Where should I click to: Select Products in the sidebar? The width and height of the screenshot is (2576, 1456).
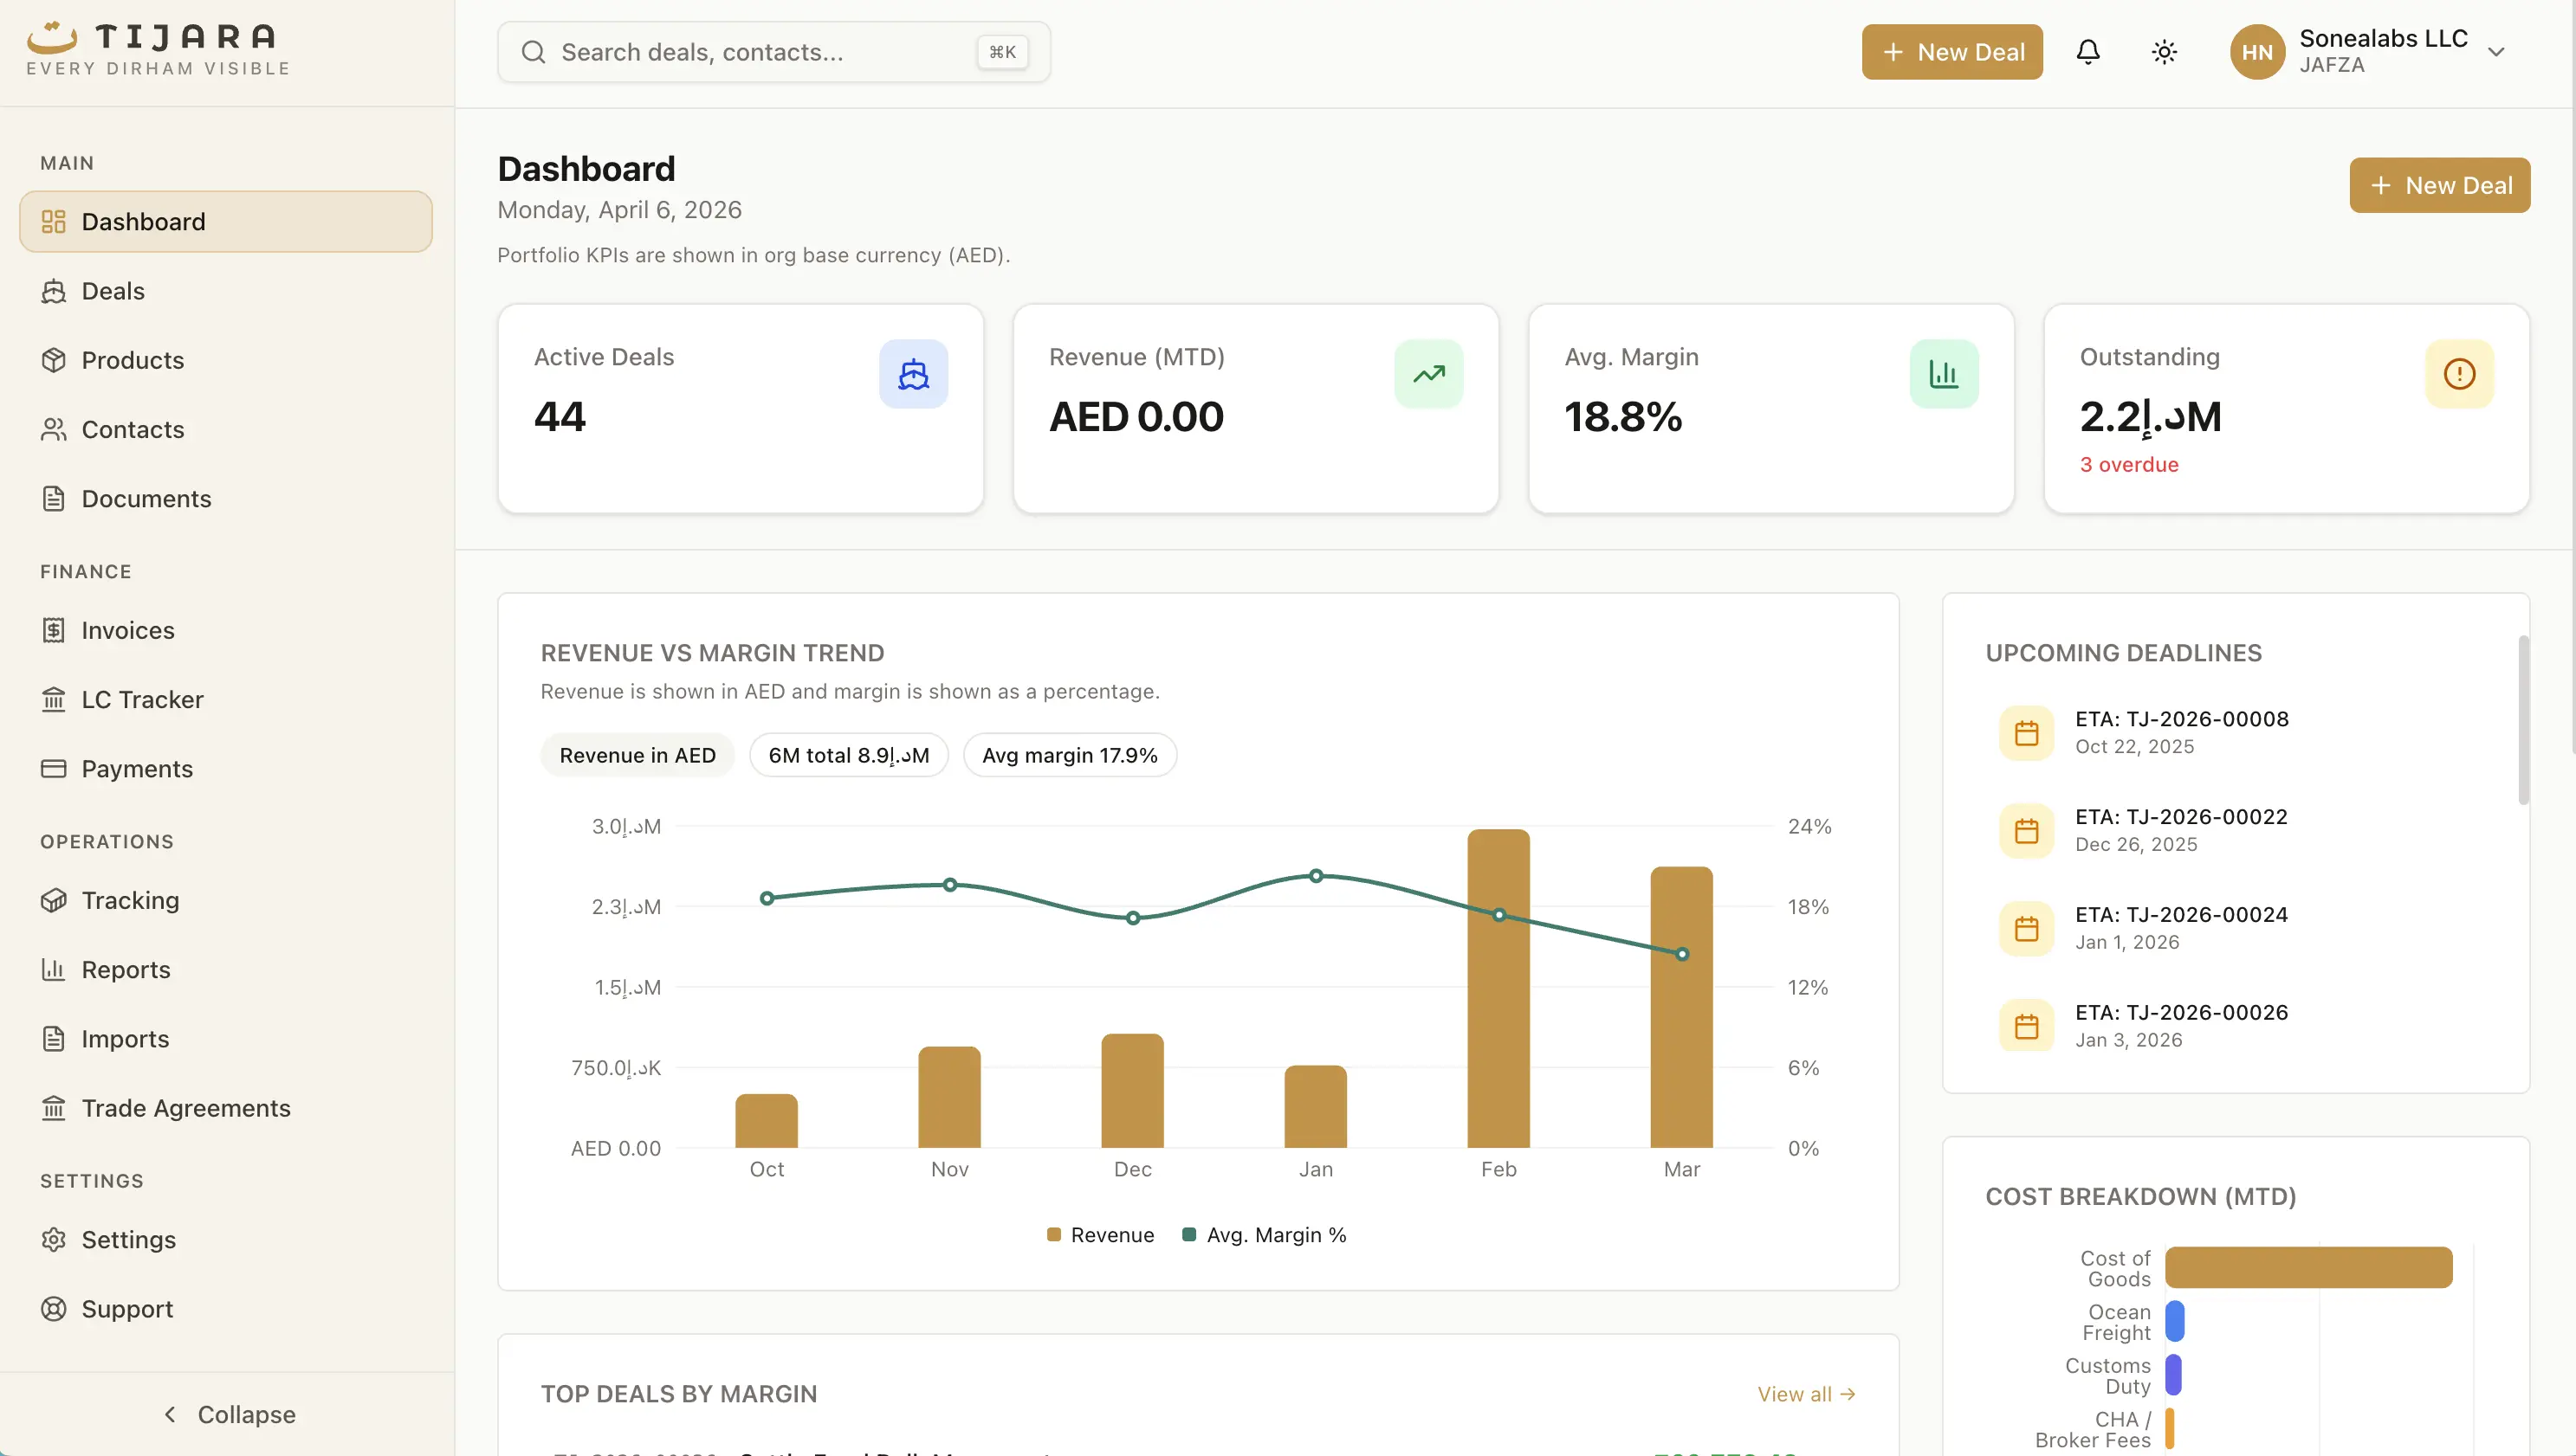pos(131,360)
